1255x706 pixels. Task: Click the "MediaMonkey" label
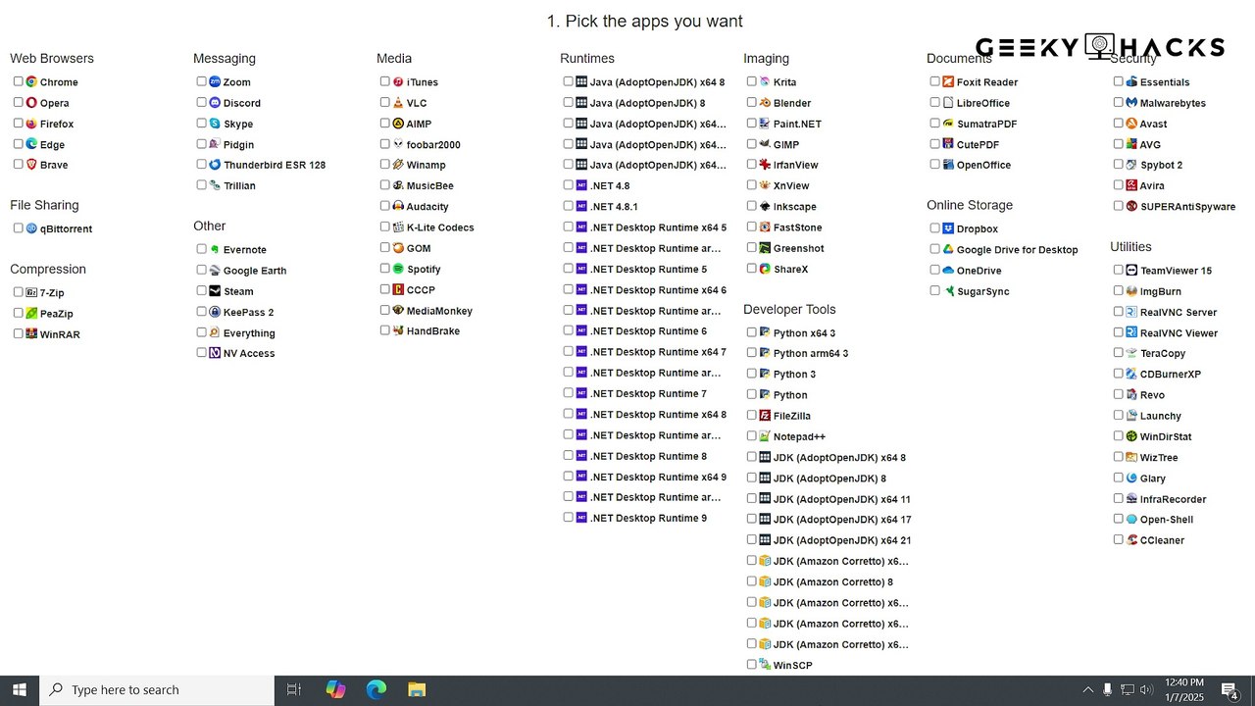click(439, 311)
